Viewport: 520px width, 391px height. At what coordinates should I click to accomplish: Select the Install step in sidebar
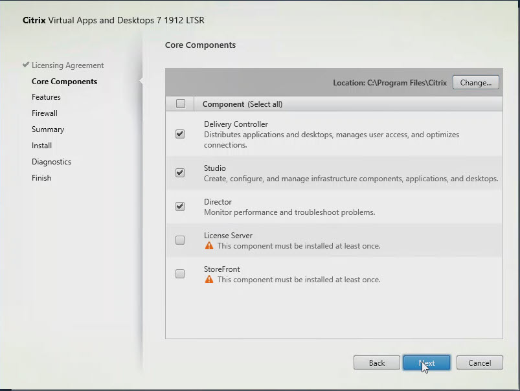(x=42, y=146)
